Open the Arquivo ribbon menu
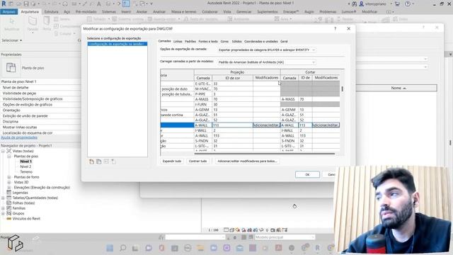The height and width of the screenshot is (255, 453). tap(9, 11)
